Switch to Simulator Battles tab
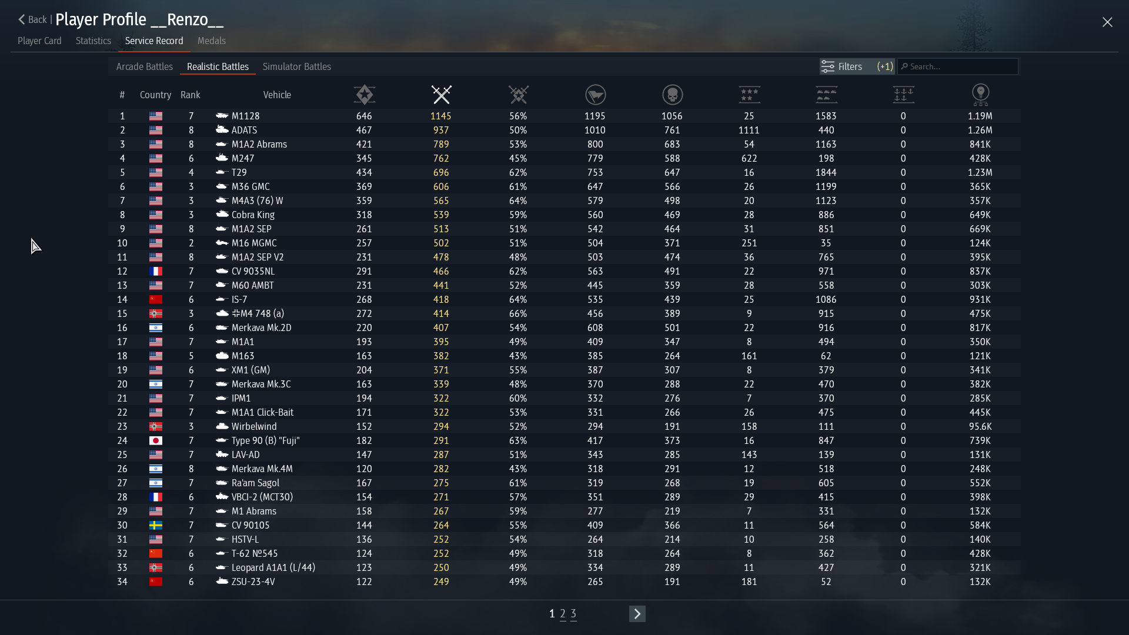This screenshot has width=1129, height=635. coord(296,66)
